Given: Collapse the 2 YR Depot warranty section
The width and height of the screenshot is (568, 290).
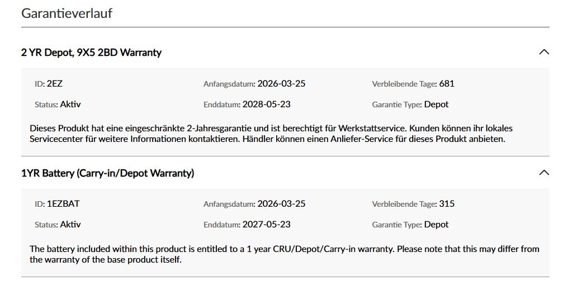Looking at the screenshot, I should tap(544, 52).
